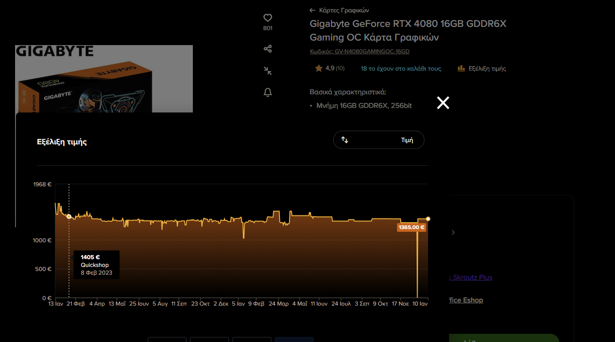Click the '3 Σεπ' date label
Viewport: 615px width, 342px height.
[362, 303]
